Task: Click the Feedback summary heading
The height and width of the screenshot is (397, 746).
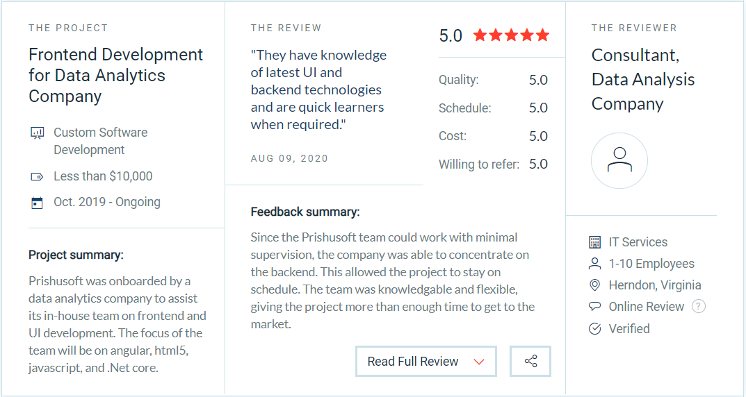Action: pyautogui.click(x=305, y=212)
